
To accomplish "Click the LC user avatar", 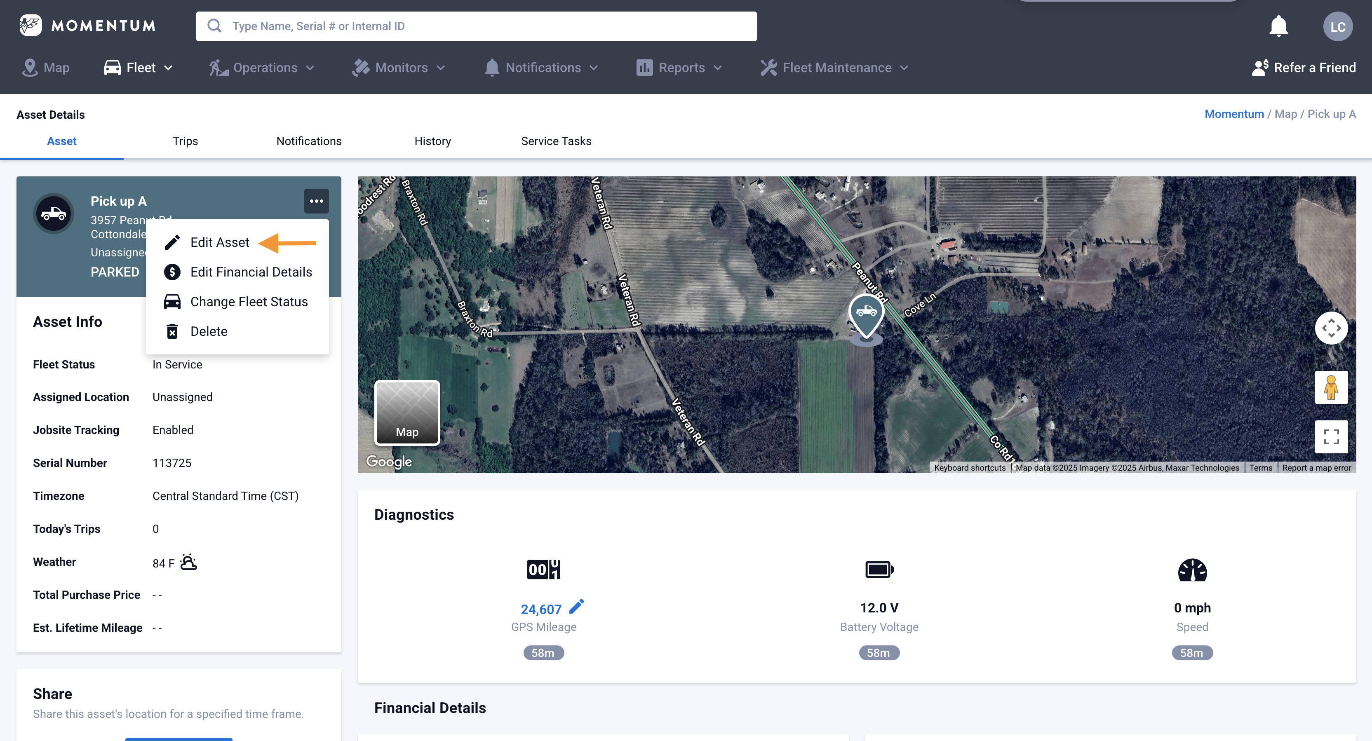I will tap(1337, 27).
